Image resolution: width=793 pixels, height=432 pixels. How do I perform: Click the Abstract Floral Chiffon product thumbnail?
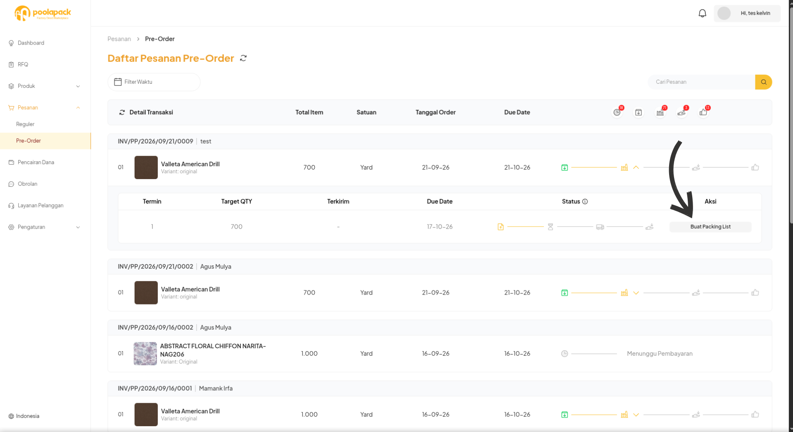(x=145, y=354)
